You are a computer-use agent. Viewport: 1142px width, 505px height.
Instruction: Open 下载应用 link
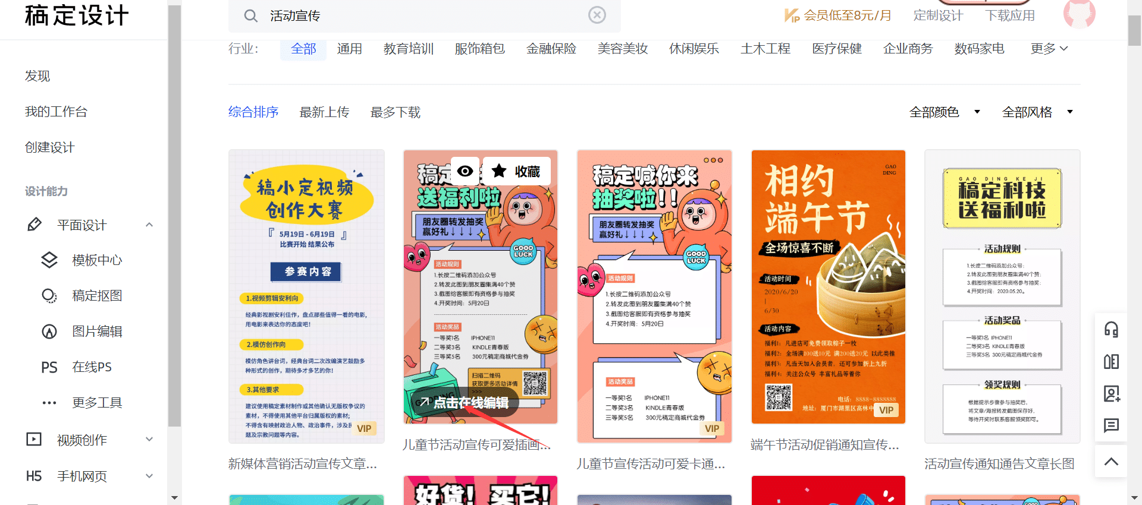(1010, 15)
